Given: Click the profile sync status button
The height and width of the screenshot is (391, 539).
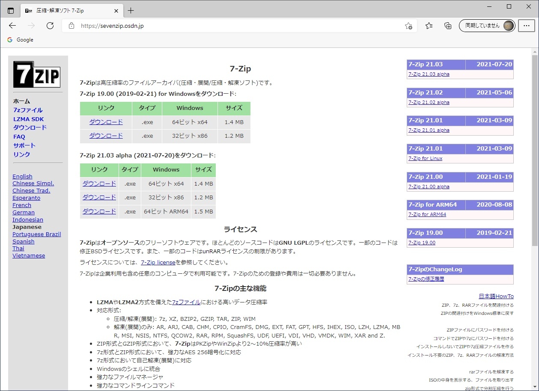Looking at the screenshot, I should (487, 26).
